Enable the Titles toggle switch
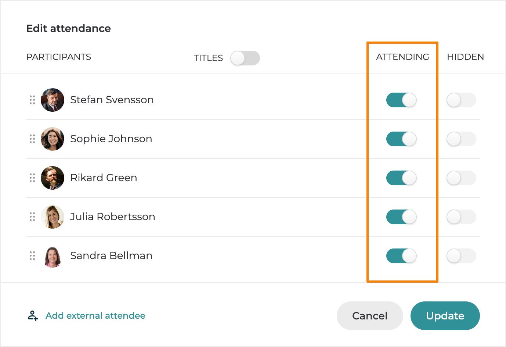 (245, 58)
